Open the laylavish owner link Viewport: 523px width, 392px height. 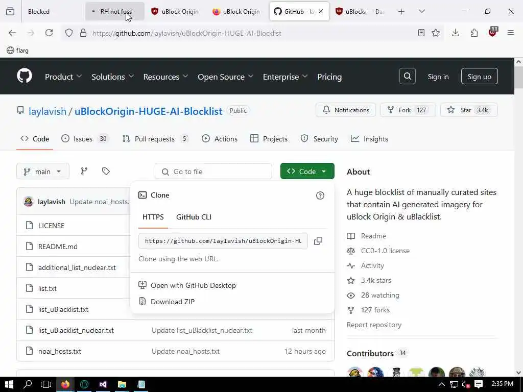[x=47, y=111]
